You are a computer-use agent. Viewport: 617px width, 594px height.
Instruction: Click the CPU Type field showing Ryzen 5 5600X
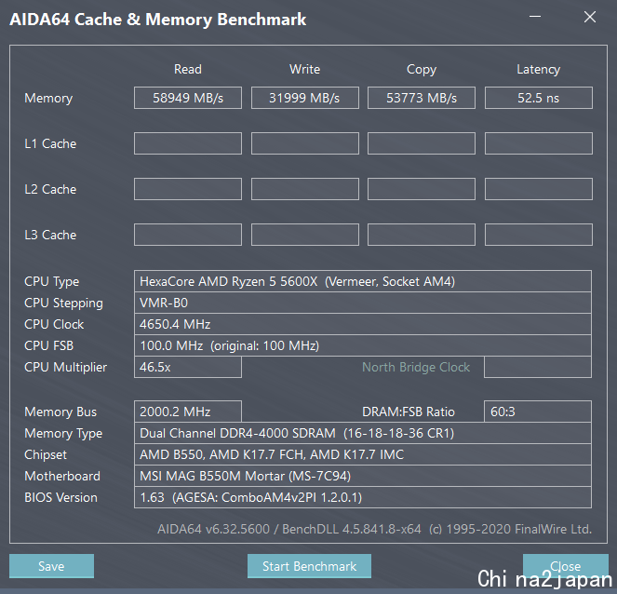363,281
